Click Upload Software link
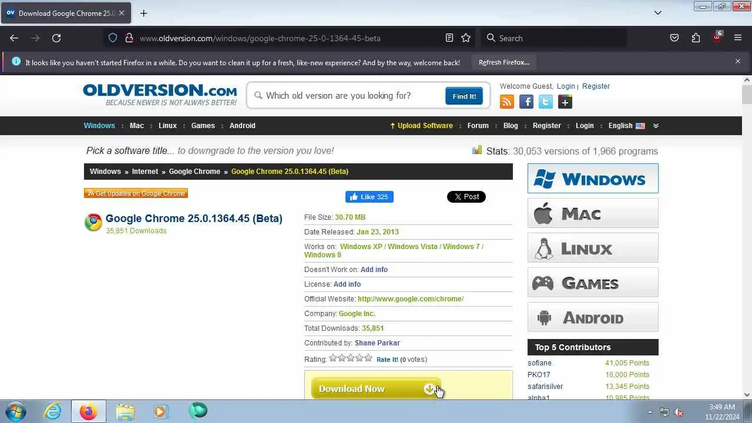Screen dimensions: 752x423 coord(421,126)
